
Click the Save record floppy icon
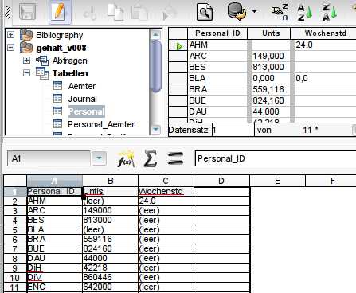pos(28,11)
